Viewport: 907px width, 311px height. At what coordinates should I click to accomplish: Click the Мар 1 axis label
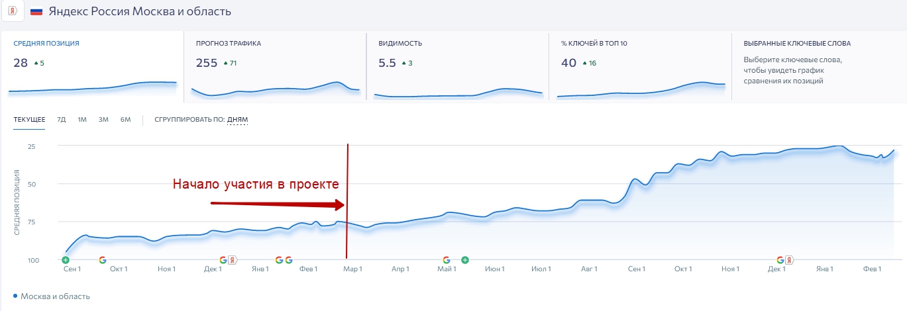[352, 269]
